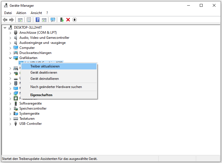Select the Tastaturen label
This screenshot has width=222, height=163.
coord(27,119)
